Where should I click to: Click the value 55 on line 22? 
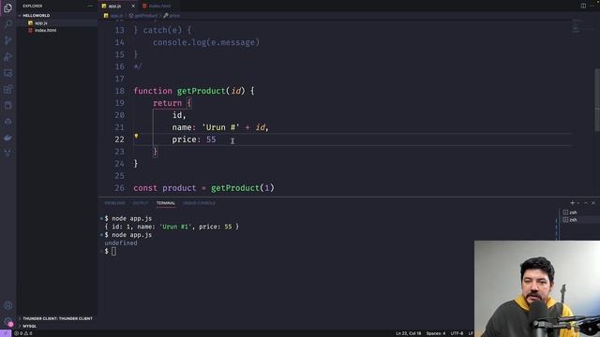click(x=211, y=139)
